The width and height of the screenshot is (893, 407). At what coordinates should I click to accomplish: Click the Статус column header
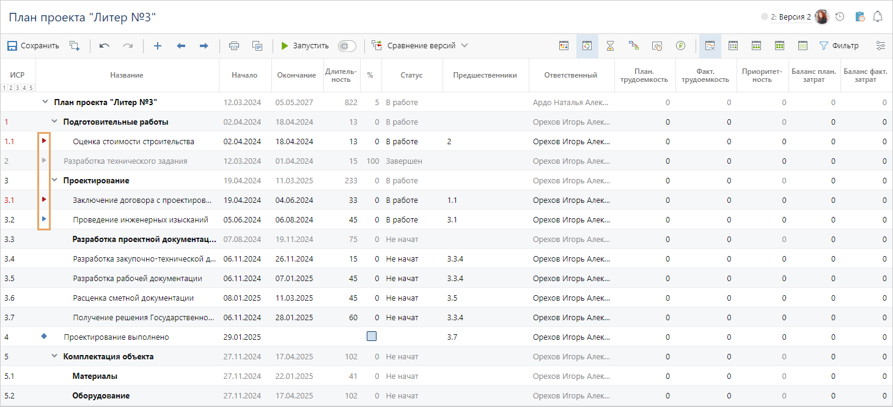point(411,75)
